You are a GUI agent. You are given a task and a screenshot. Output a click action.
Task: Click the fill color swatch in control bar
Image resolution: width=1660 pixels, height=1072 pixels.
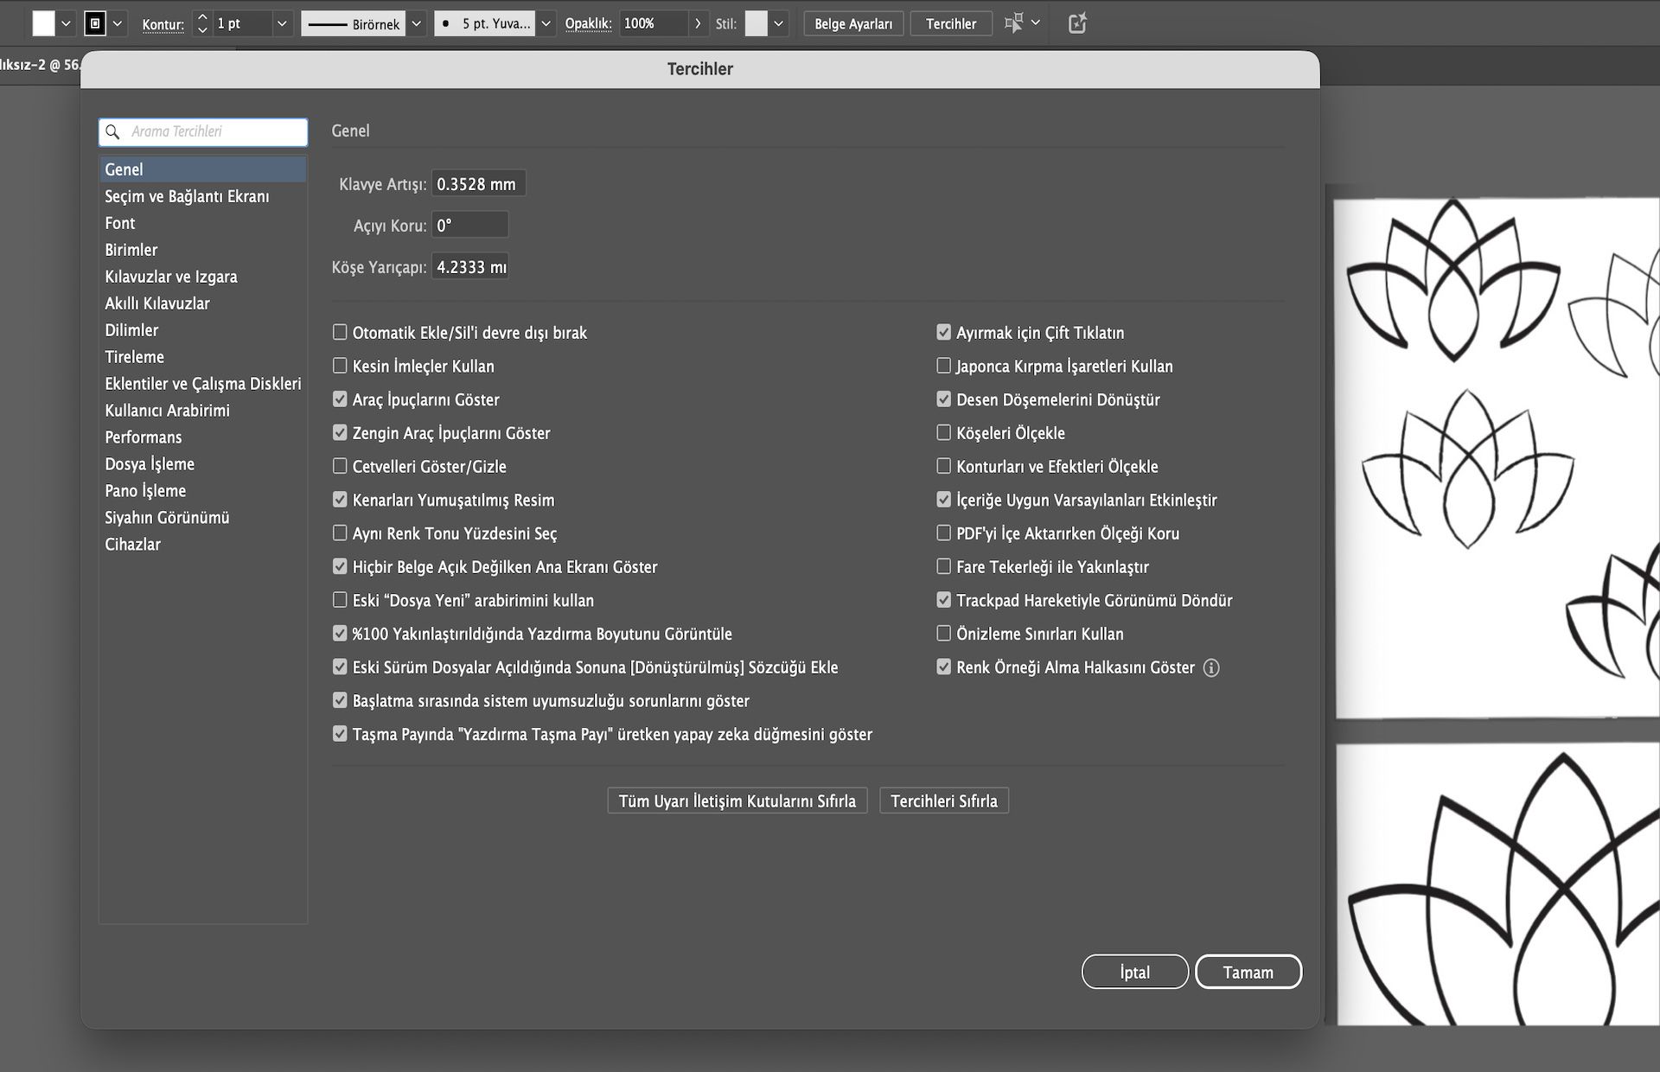[x=43, y=23]
